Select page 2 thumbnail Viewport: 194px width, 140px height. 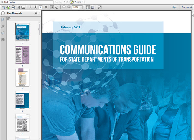coord(22,55)
